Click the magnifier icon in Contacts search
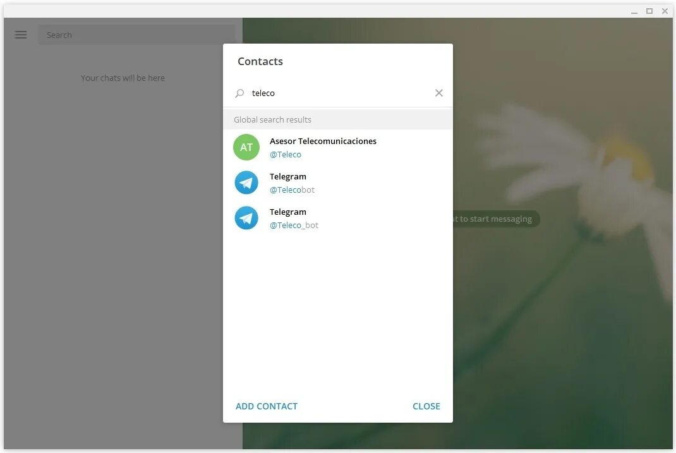The height and width of the screenshot is (453, 676). click(239, 93)
